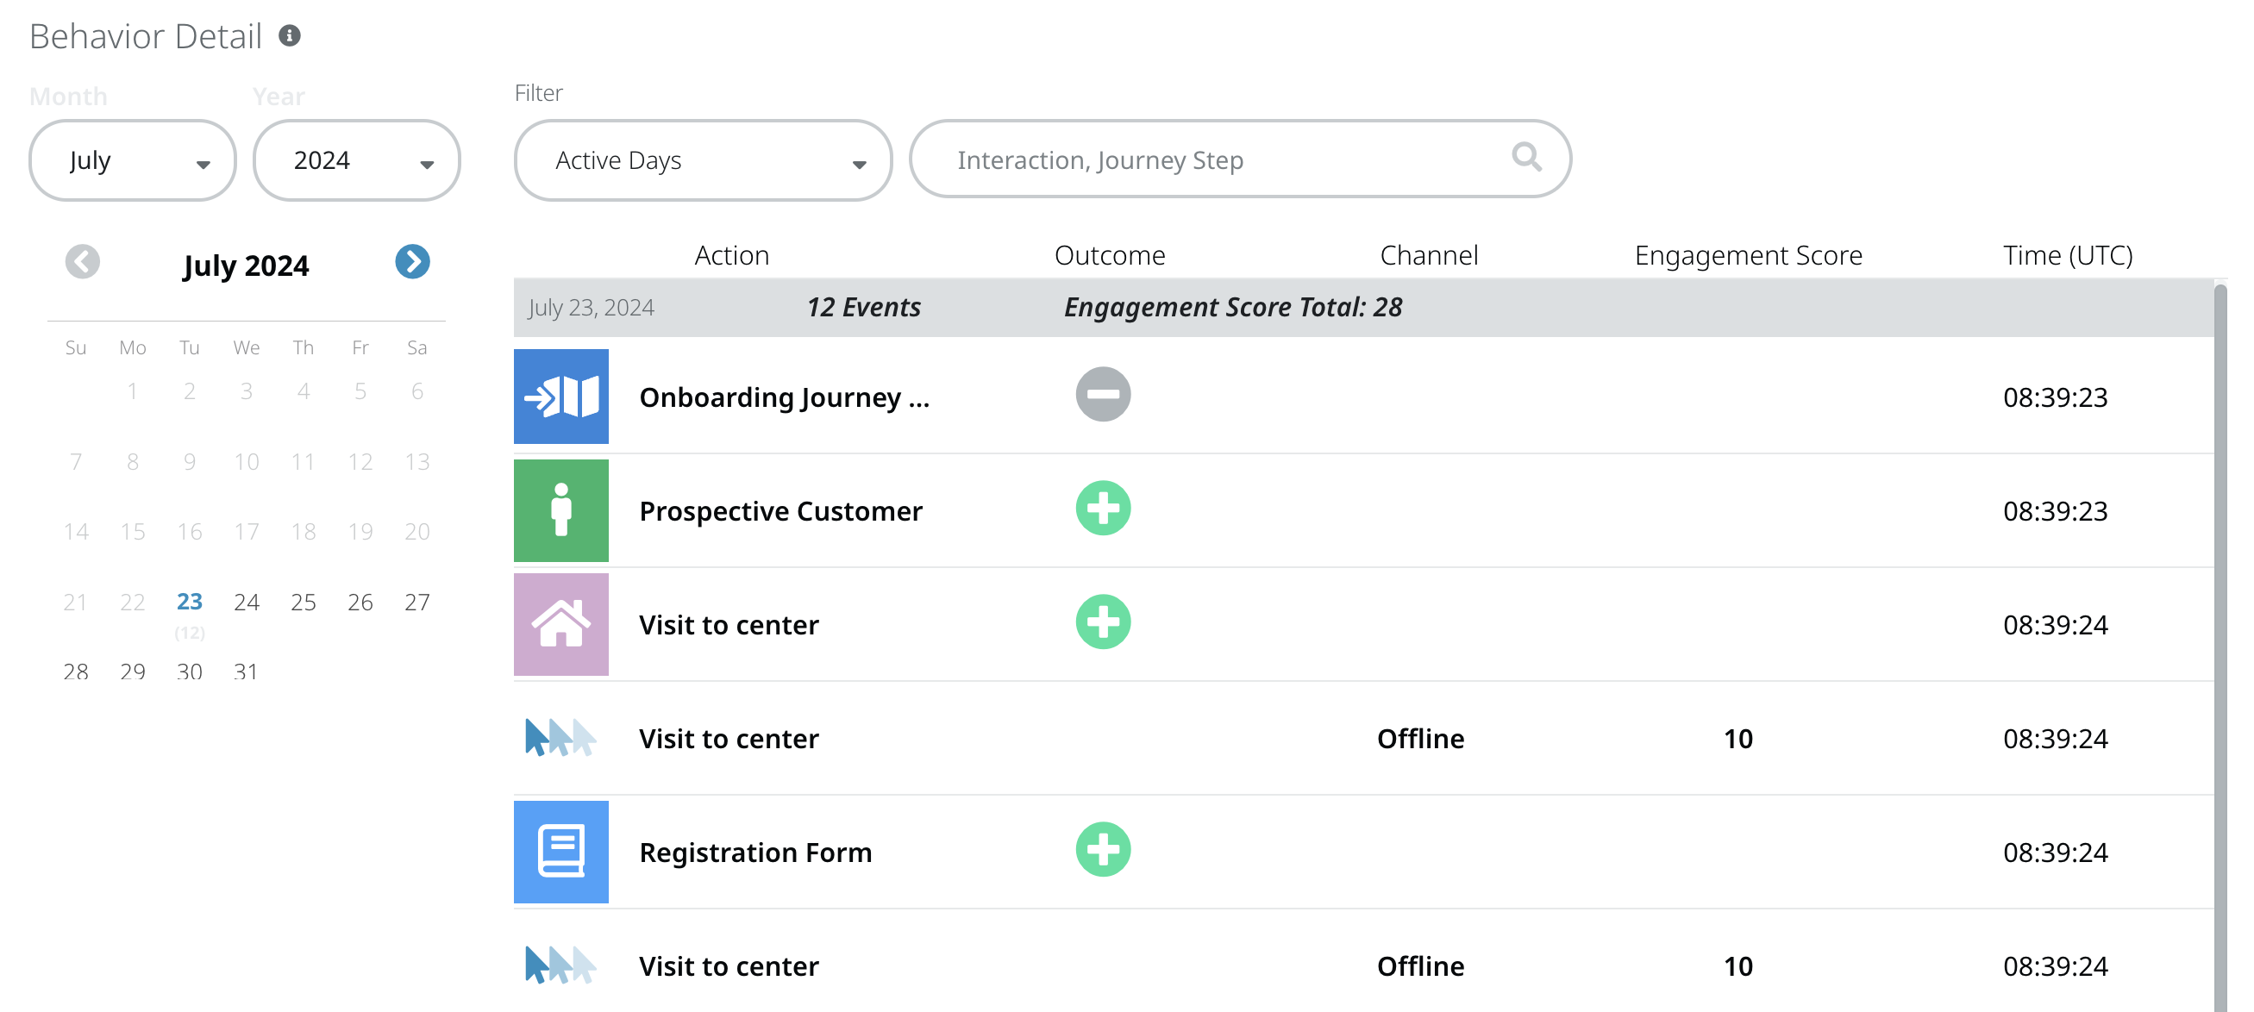2254x1012 pixels.
Task: Expand the Active Days filter dropdown
Action: (x=703, y=161)
